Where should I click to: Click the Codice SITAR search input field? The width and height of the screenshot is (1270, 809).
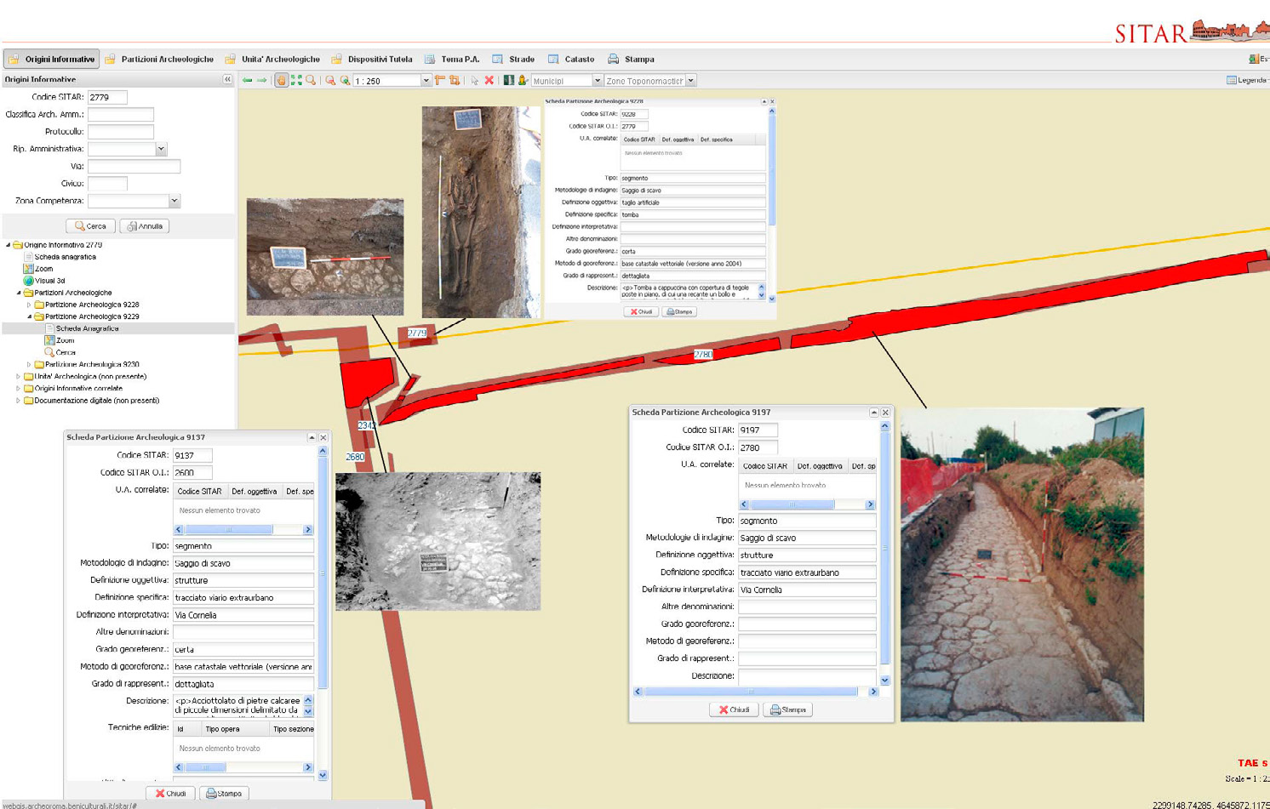tap(107, 97)
